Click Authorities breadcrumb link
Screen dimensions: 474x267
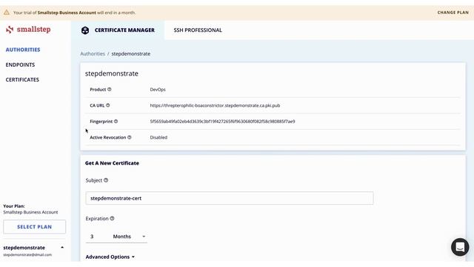(93, 53)
